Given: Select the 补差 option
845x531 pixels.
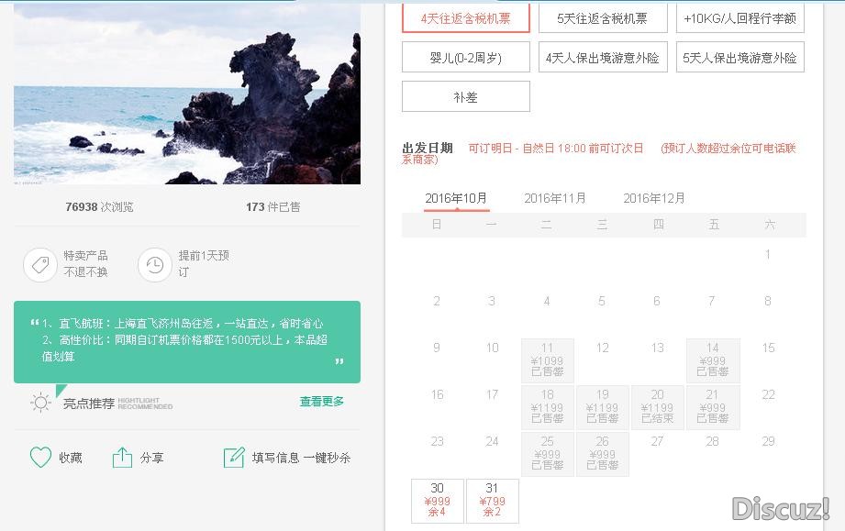Looking at the screenshot, I should (x=465, y=96).
